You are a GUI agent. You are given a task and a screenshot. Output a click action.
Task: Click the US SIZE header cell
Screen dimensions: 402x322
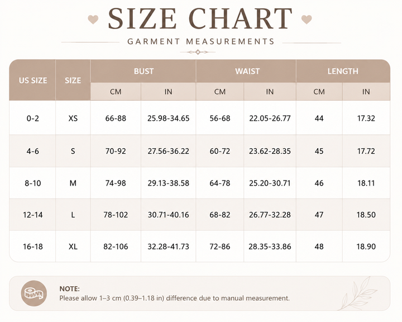[33, 80]
